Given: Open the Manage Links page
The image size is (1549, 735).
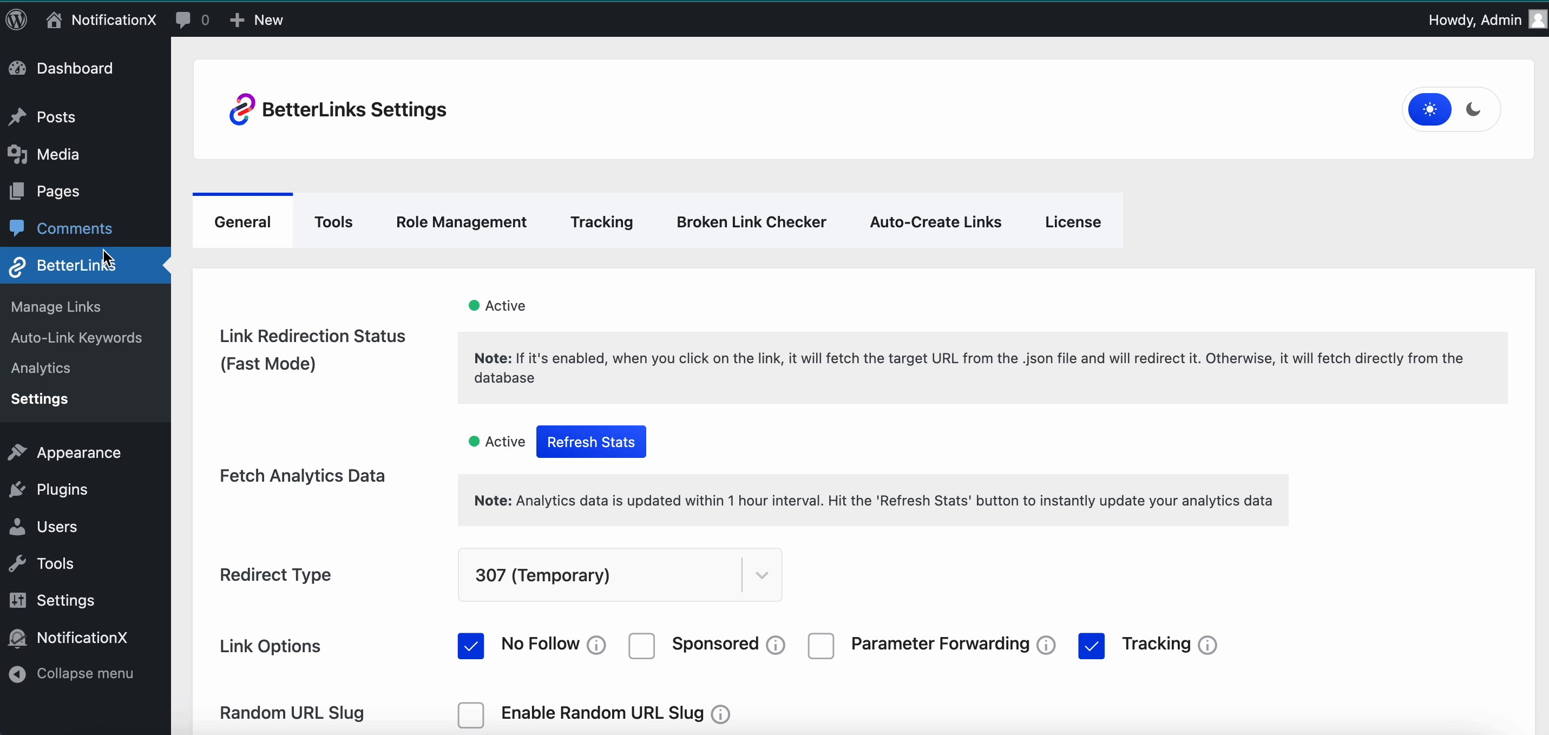Looking at the screenshot, I should point(55,307).
